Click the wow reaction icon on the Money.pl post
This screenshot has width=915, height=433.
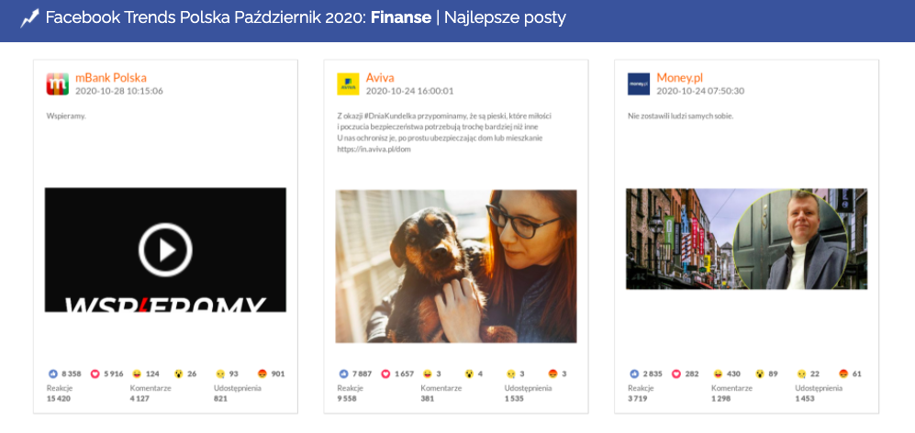(x=761, y=374)
